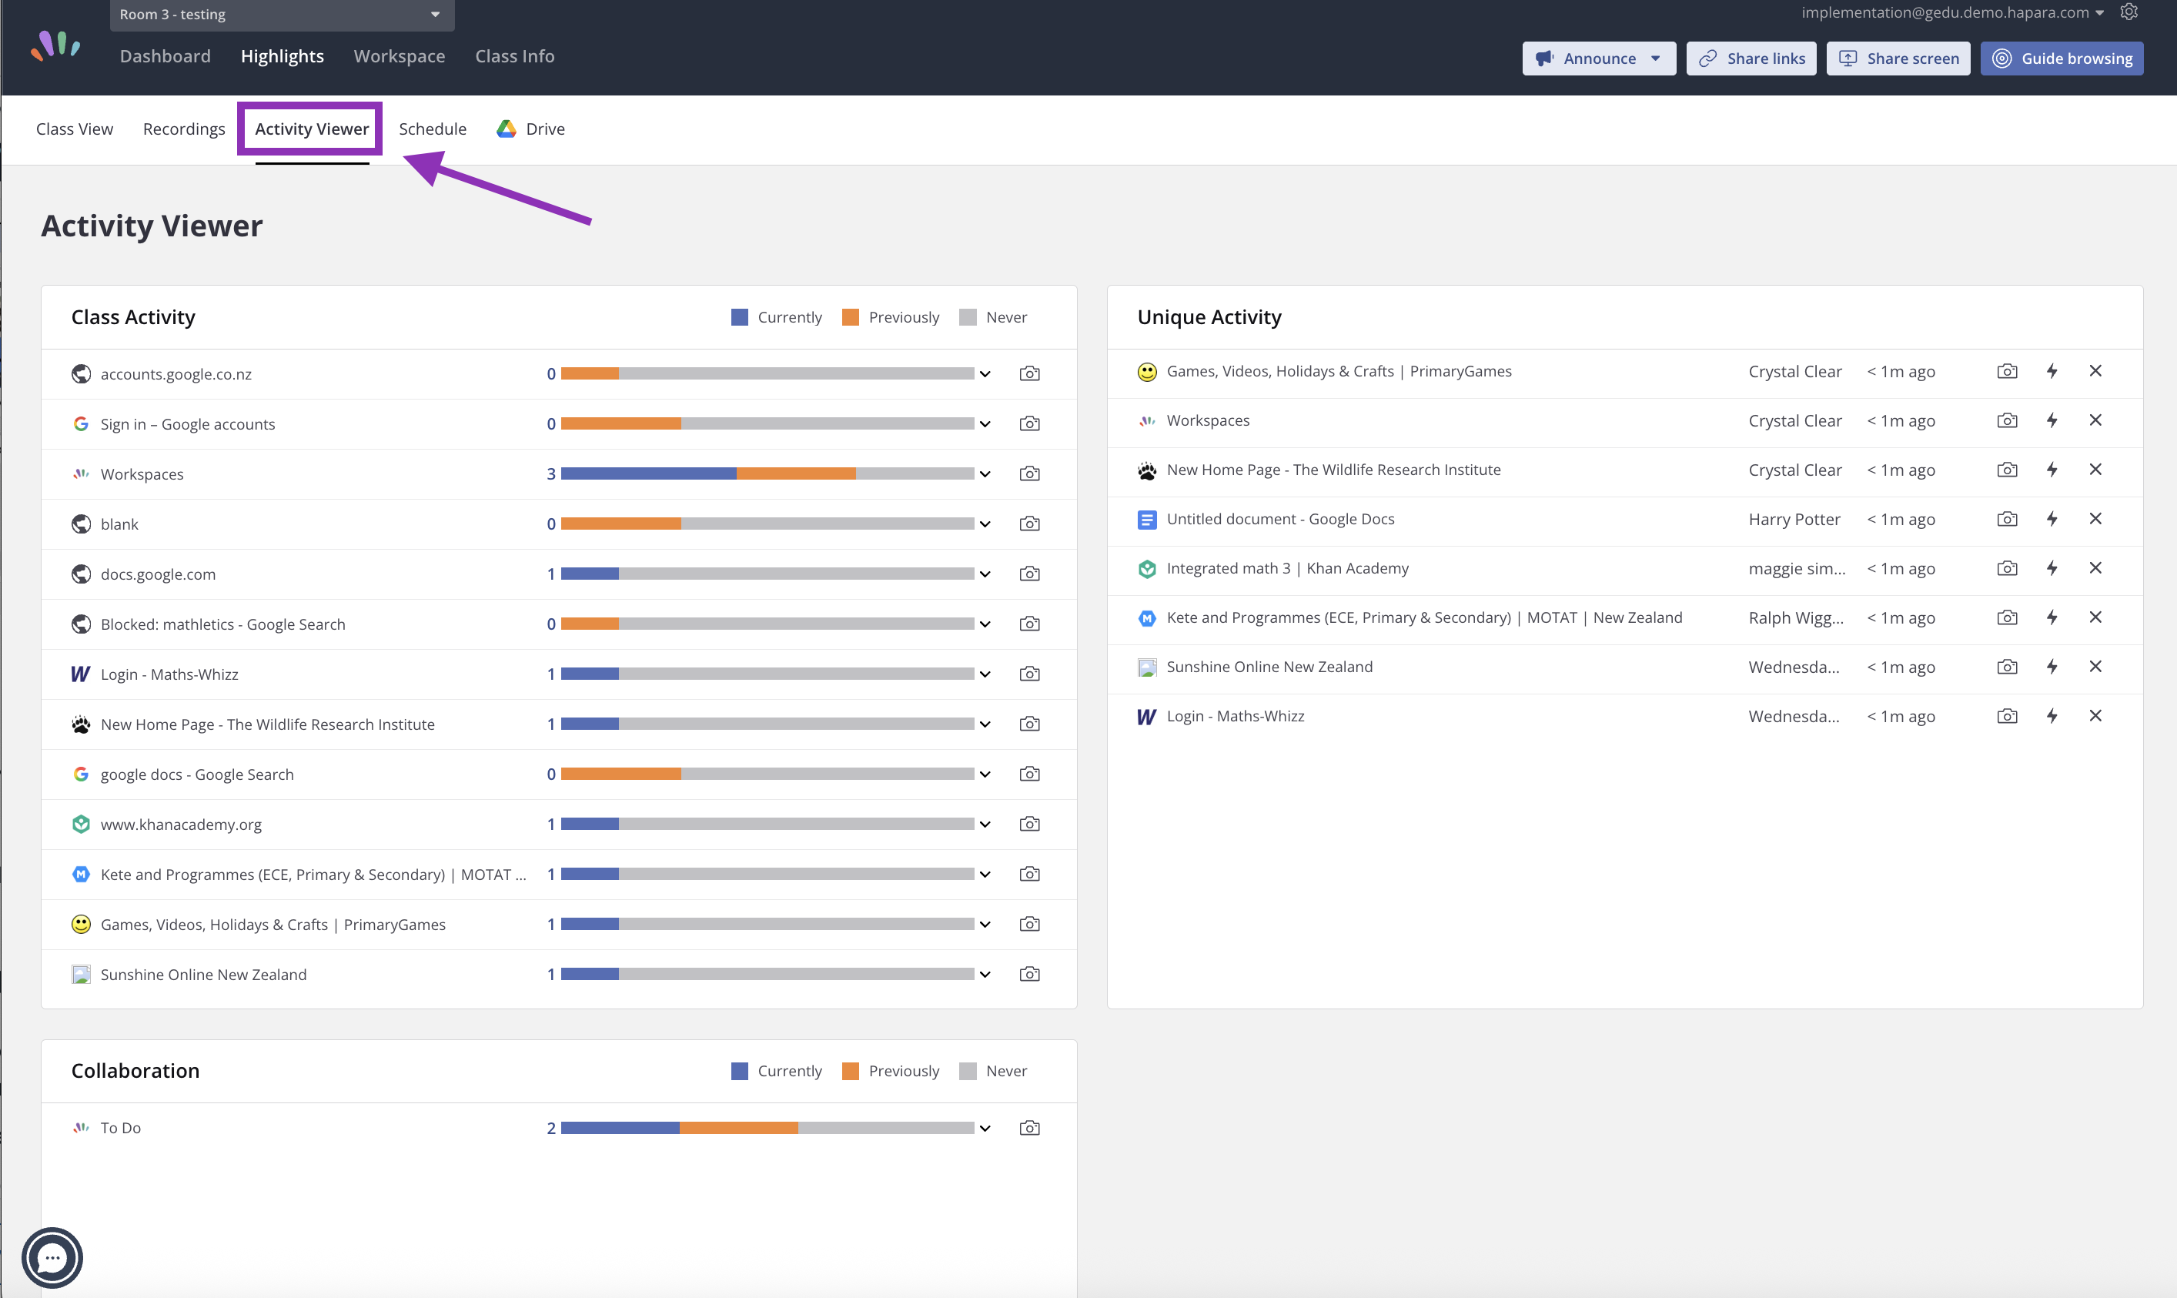2177x1298 pixels.
Task: Take snapshot of Harry Potter's Google Docs activity
Action: (2008, 520)
